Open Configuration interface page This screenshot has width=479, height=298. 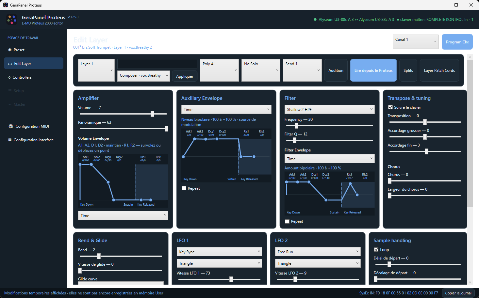34,140
